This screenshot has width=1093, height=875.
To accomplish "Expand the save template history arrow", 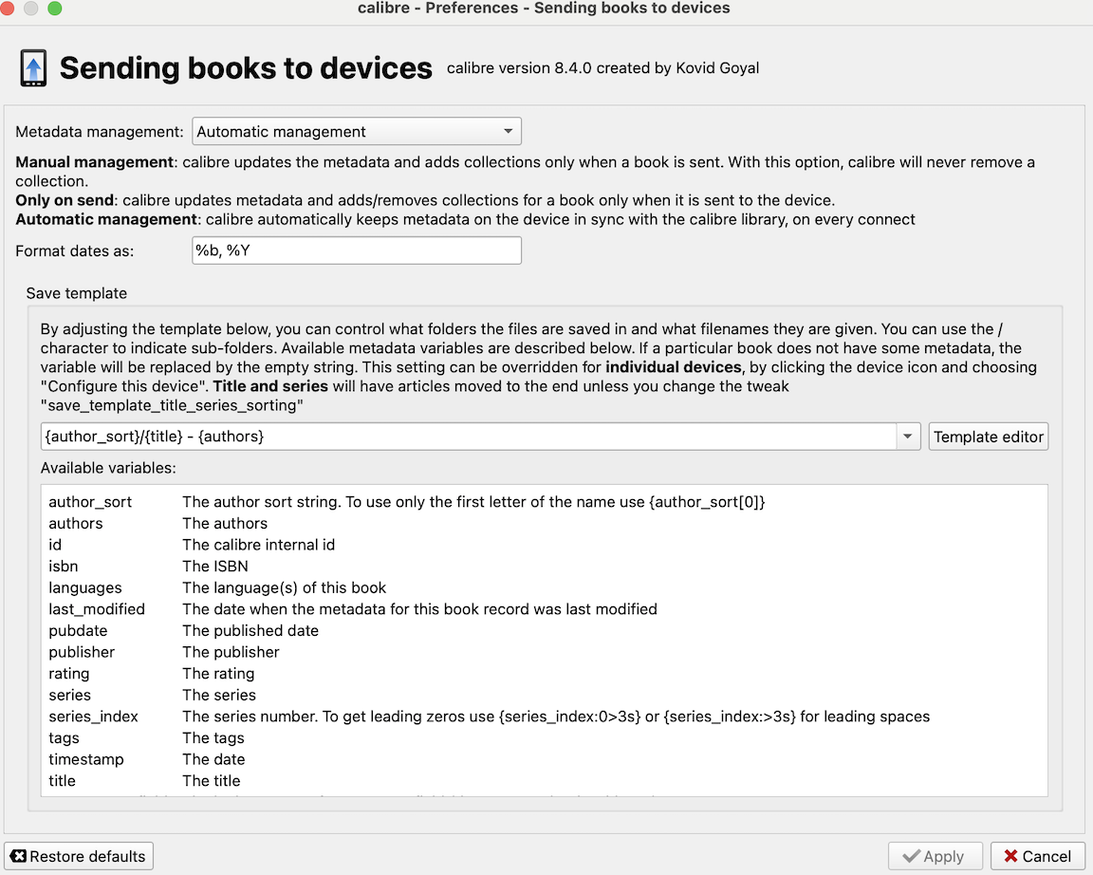I will [908, 437].
